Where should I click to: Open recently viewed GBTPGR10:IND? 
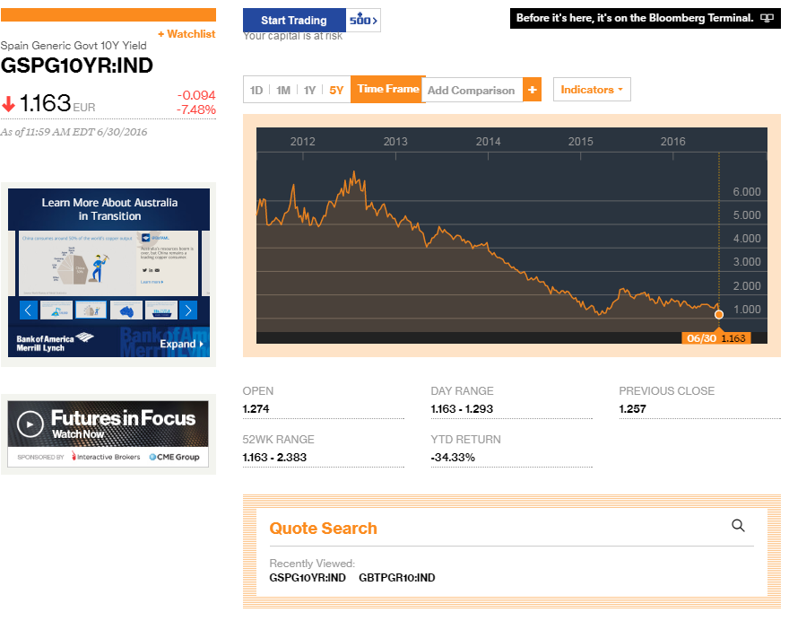pyautogui.click(x=397, y=578)
